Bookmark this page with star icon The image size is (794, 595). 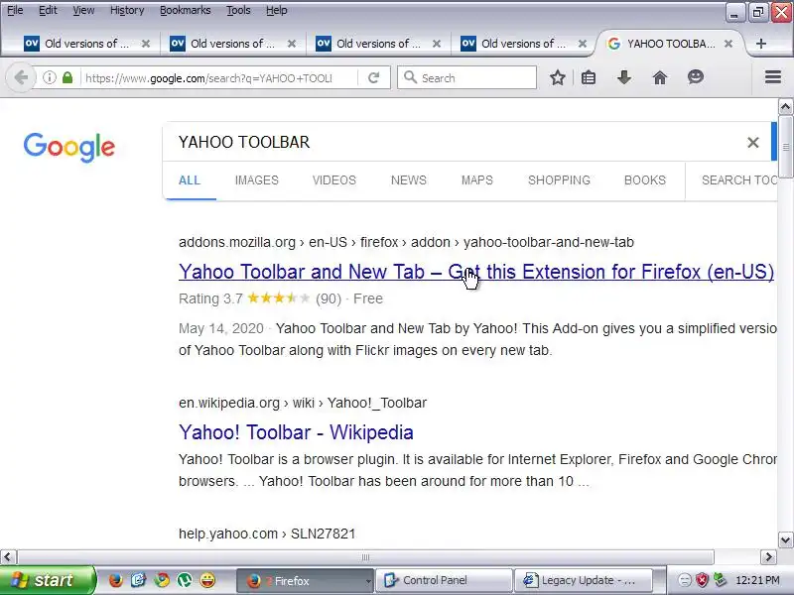click(558, 78)
